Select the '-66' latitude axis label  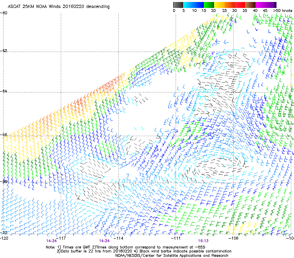click(4, 135)
